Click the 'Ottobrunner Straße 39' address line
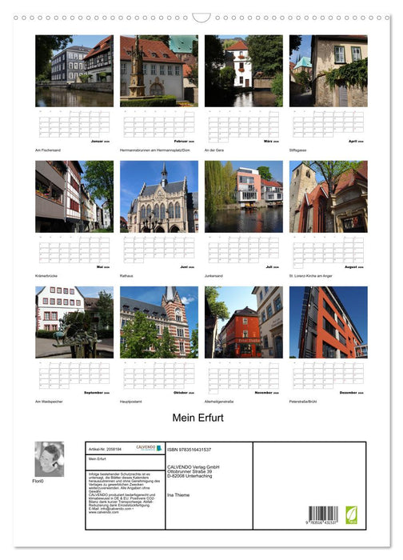The width and height of the screenshot is (403, 560). coord(190,472)
